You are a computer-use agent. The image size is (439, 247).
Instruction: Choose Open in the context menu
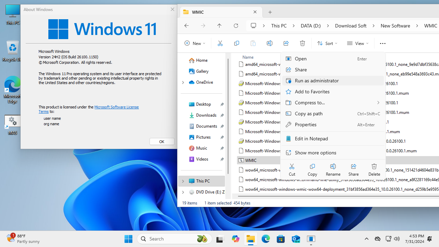point(333,59)
